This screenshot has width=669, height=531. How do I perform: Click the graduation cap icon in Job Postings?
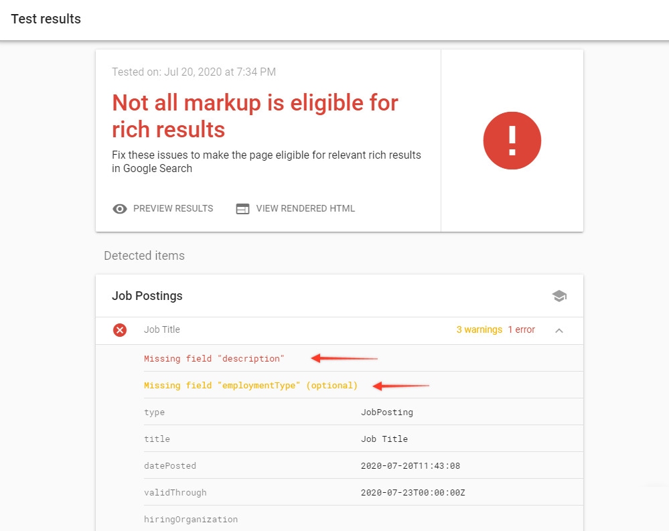[559, 296]
